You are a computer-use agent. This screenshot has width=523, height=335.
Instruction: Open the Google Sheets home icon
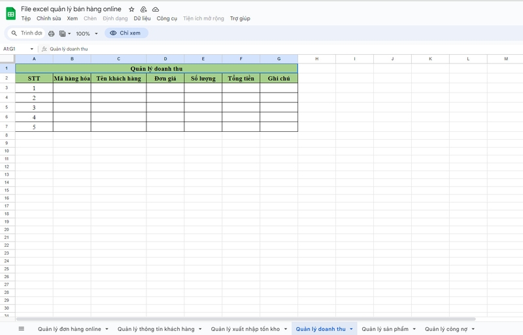pos(10,14)
